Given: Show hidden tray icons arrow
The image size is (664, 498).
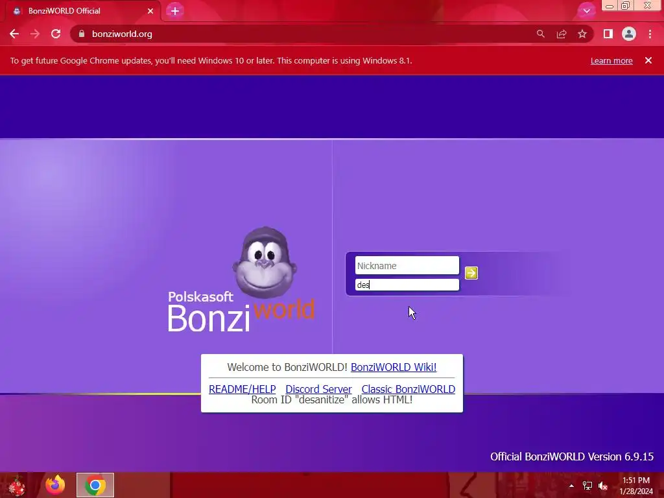Looking at the screenshot, I should tap(572, 486).
